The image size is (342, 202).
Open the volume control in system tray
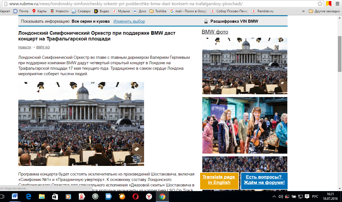point(281,197)
